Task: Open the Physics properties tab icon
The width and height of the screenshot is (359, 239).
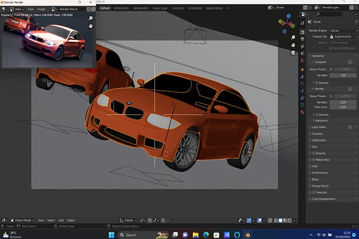Action: [x=302, y=91]
